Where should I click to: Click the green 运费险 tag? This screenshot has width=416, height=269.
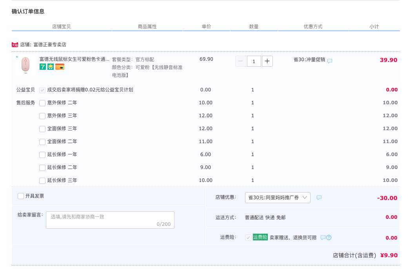coord(260,237)
